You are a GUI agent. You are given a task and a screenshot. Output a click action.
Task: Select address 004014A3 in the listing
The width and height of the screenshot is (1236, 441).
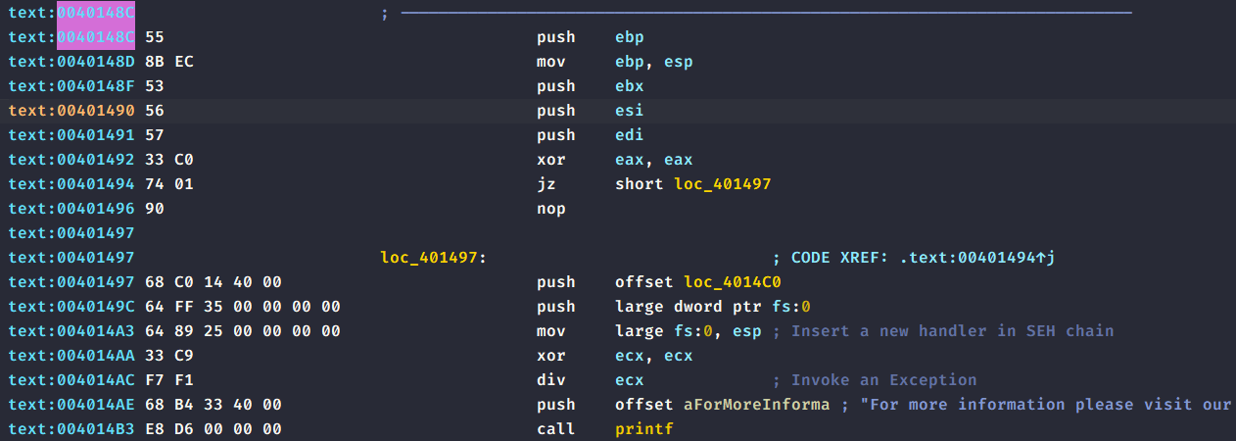[96, 331]
